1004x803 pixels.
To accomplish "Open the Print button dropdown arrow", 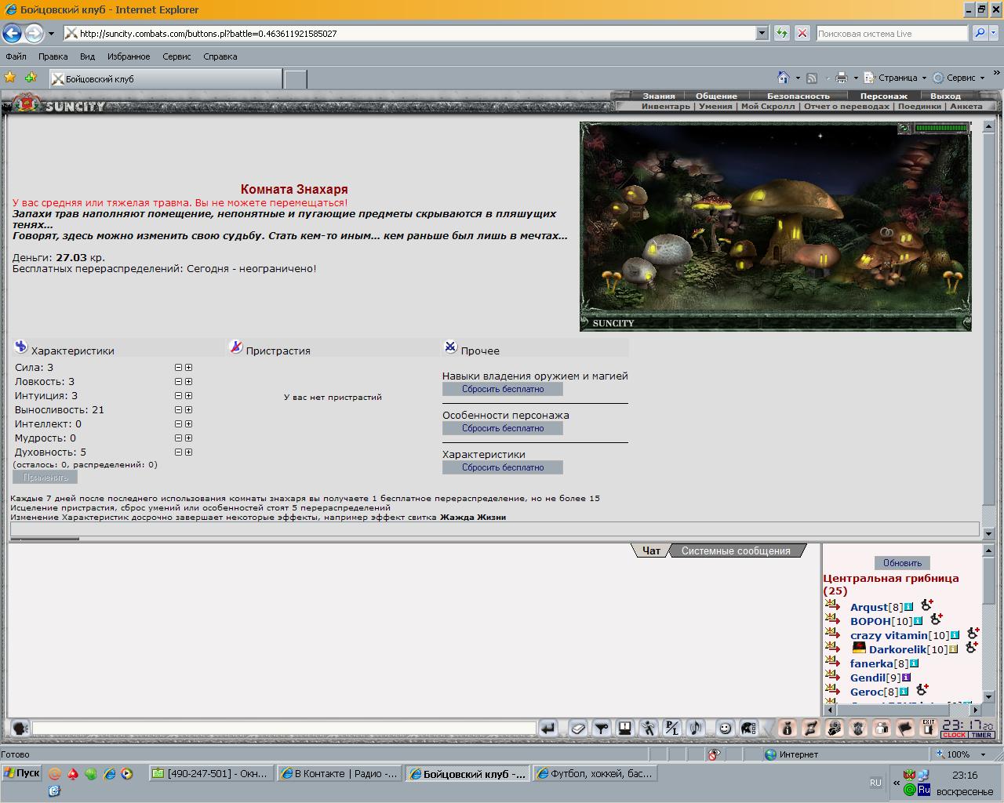I will 857,78.
